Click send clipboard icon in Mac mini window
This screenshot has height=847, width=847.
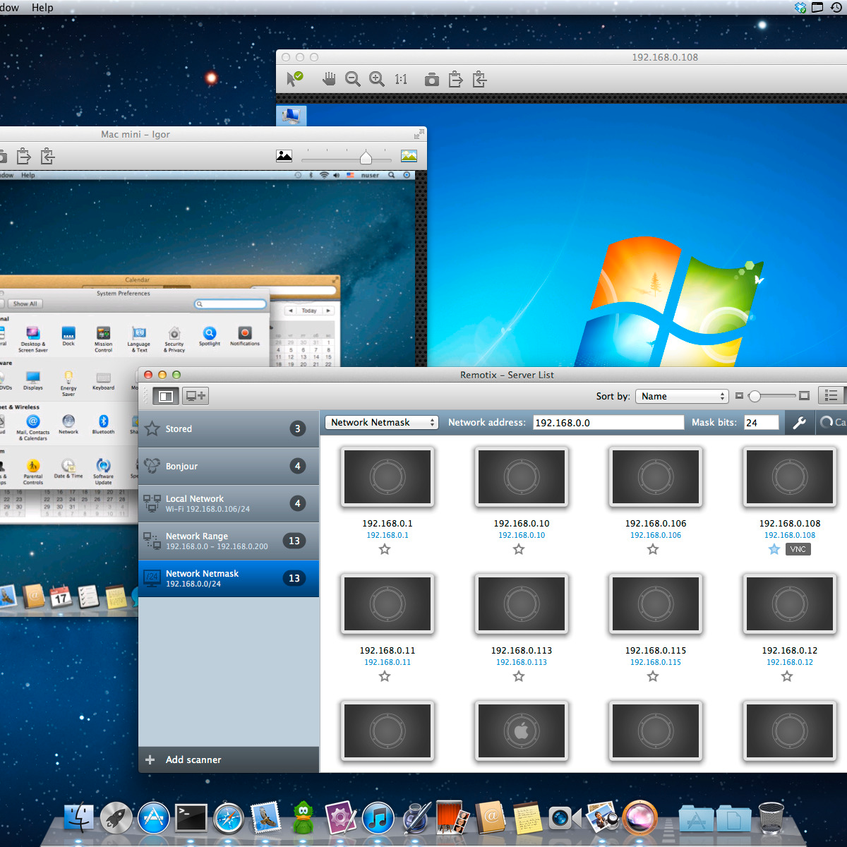tap(24, 156)
